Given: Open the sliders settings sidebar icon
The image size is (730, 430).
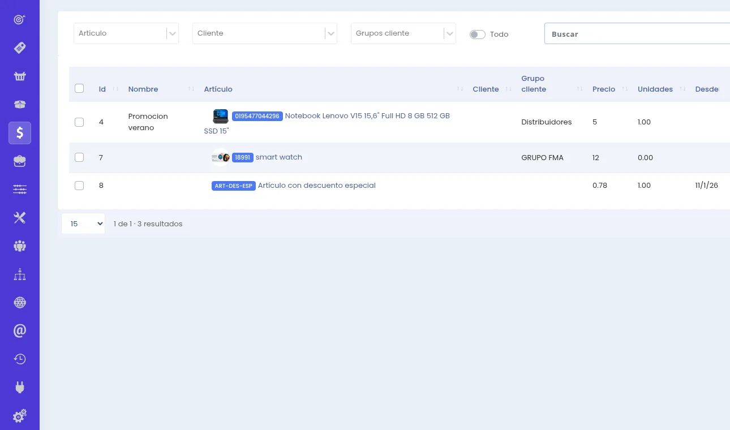Looking at the screenshot, I should coord(20,190).
